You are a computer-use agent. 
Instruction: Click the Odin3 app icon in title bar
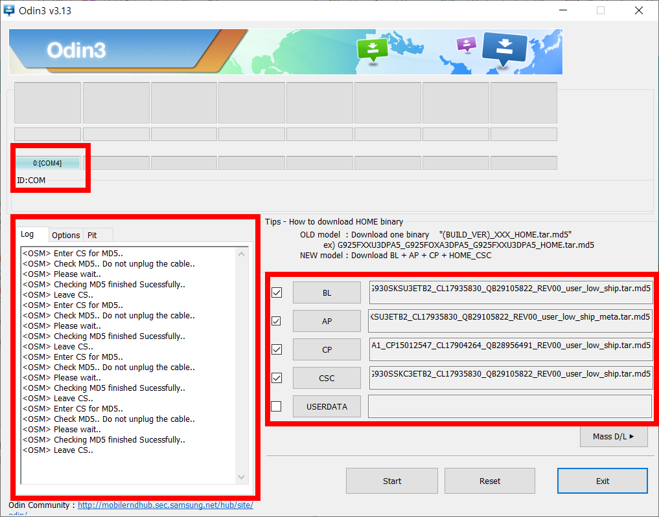[8, 10]
